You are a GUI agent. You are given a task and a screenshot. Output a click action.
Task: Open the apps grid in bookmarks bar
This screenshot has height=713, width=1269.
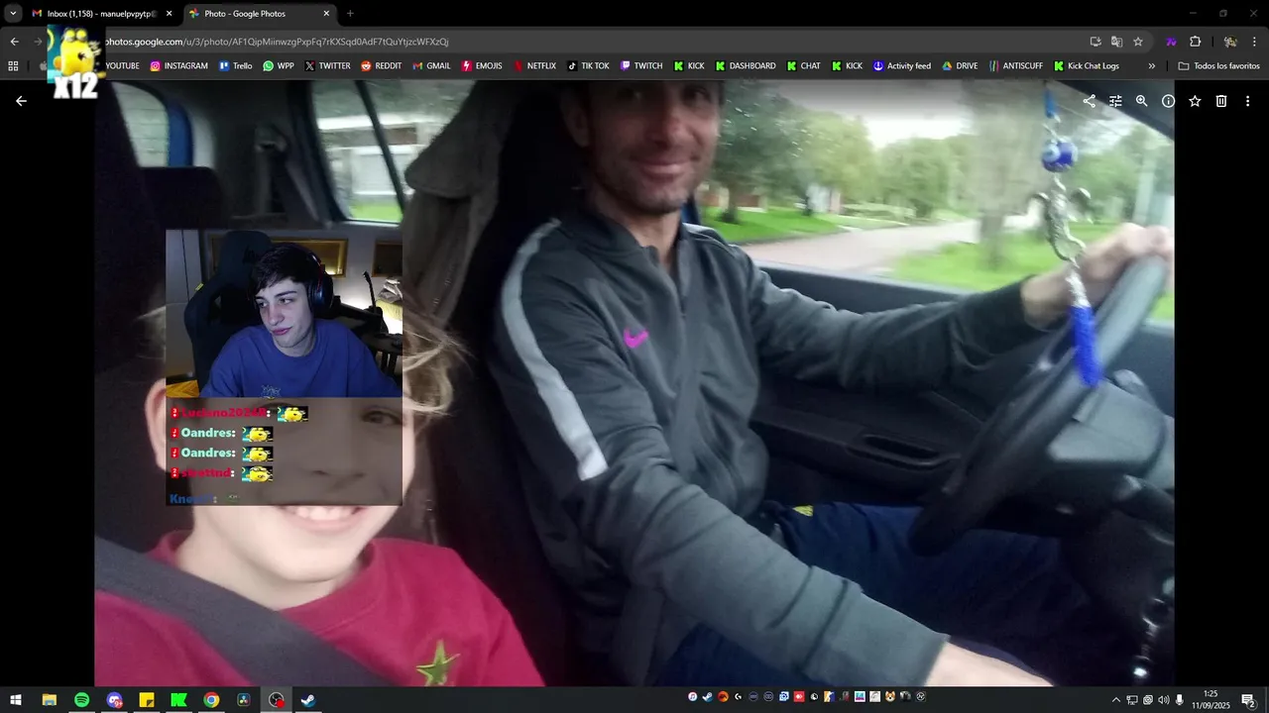[x=13, y=66]
